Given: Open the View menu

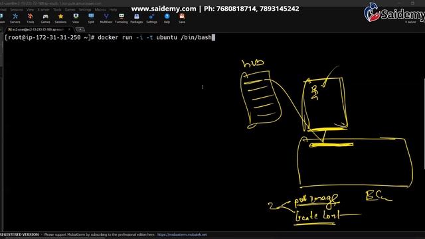Looking at the screenshot, I should click(30, 9).
